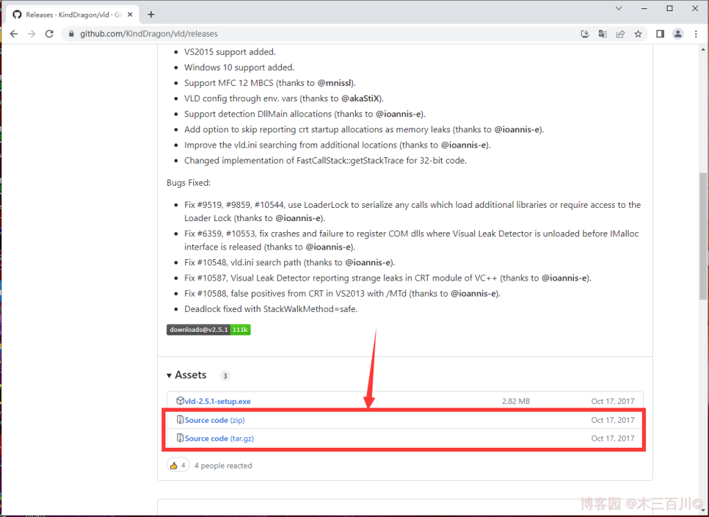Screen dimensions: 709x517
Task: Go back to the previous page
Action: click(14, 33)
